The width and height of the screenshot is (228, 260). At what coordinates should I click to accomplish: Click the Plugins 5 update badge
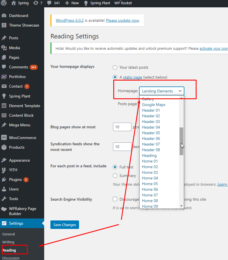(x=26, y=179)
